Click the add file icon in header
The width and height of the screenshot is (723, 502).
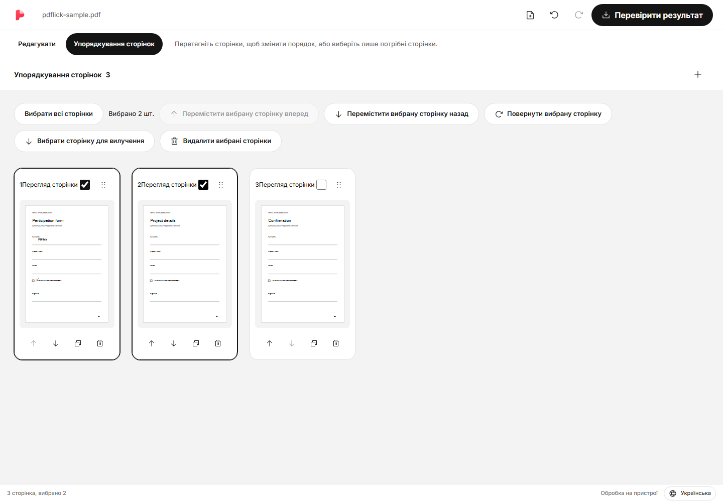530,15
